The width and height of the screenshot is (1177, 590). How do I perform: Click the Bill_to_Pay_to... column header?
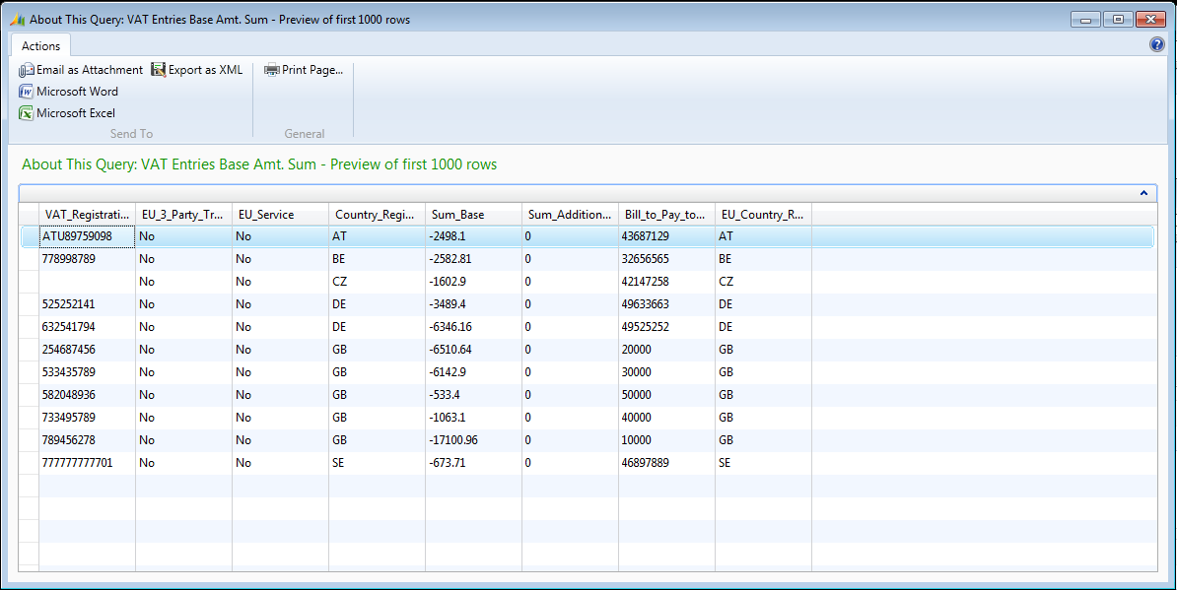pos(667,215)
